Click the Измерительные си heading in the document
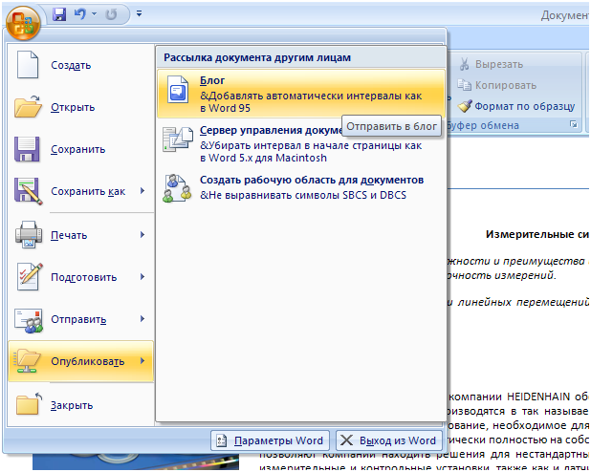This screenshot has width=591, height=472. 537,234
